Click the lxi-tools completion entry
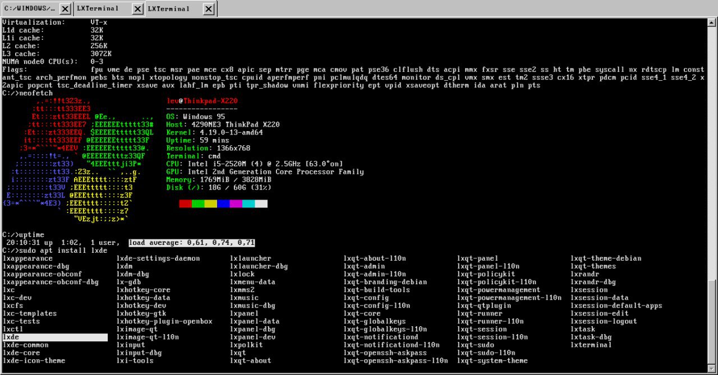Viewport: 718px width, 375px height. click(x=135, y=360)
